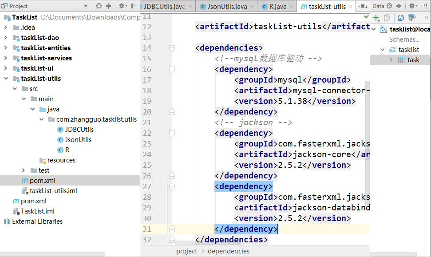Switch to the JDBCUtils.java tab
Screen dimensions: 431x257
point(164,6)
